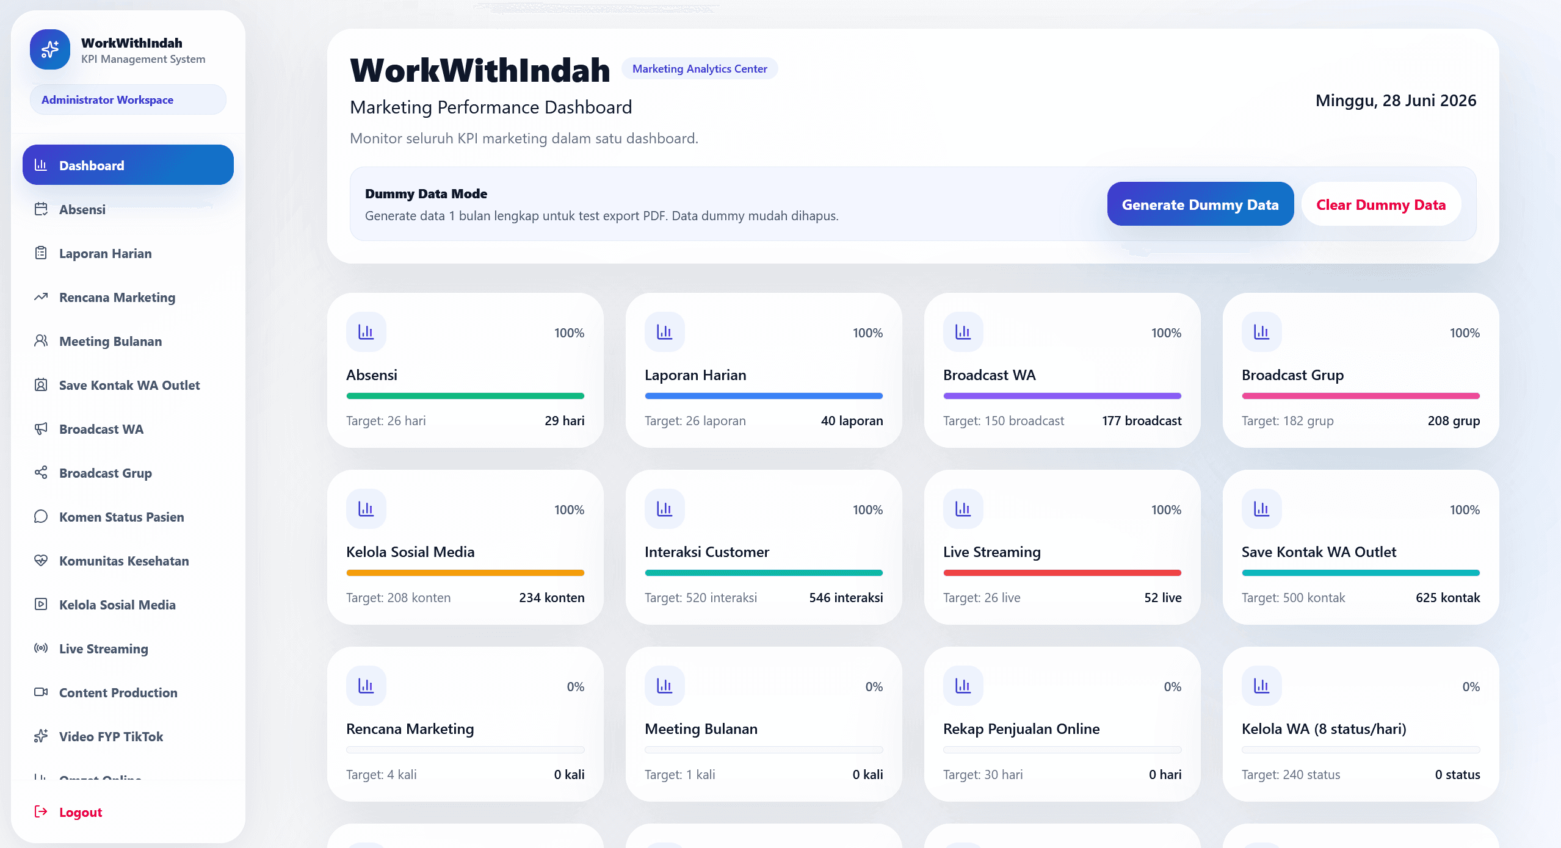Open Content Production in the sidebar
The width and height of the screenshot is (1561, 848).
128,692
